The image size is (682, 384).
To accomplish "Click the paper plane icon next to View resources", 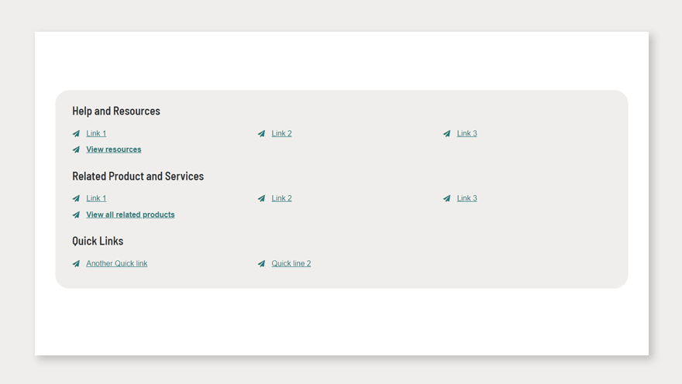I will (76, 149).
